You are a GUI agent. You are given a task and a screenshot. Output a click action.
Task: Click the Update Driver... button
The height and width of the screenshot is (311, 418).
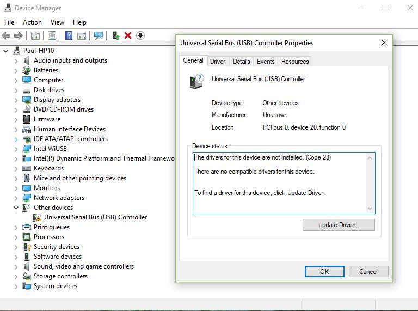(x=339, y=225)
